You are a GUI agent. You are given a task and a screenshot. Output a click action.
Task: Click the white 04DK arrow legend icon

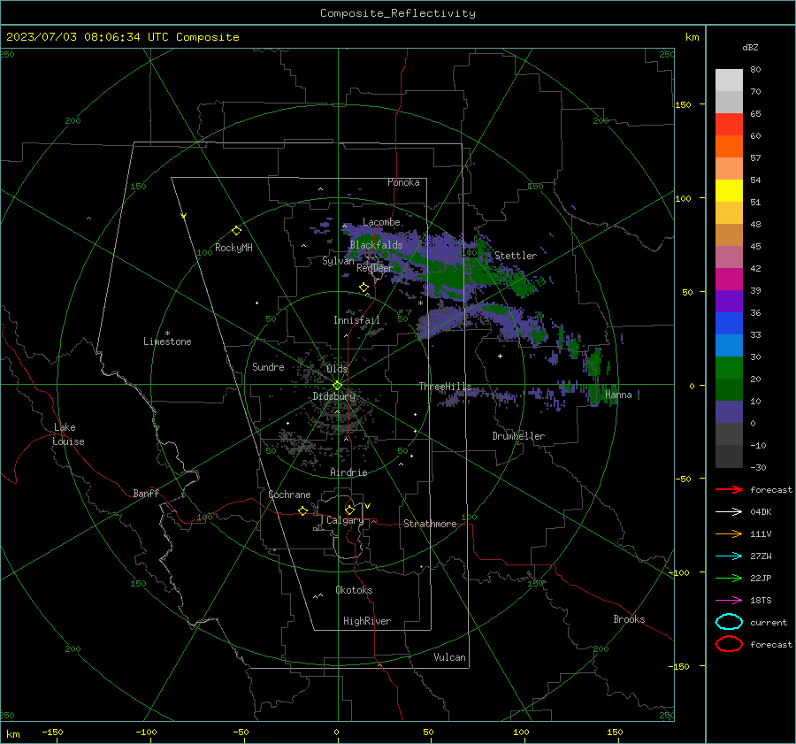[729, 512]
